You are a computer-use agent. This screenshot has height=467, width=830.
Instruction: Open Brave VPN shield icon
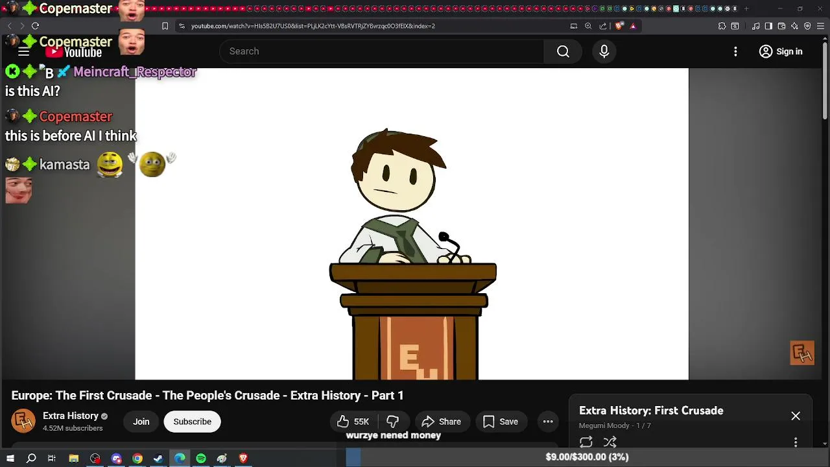click(x=807, y=26)
